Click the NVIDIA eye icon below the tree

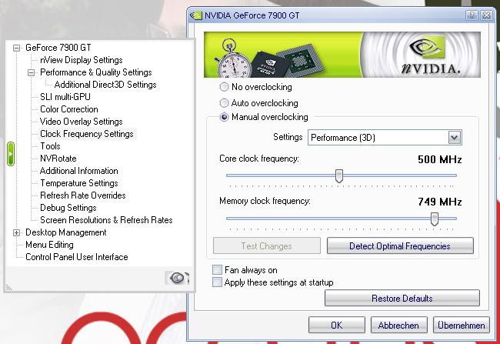coord(177,278)
